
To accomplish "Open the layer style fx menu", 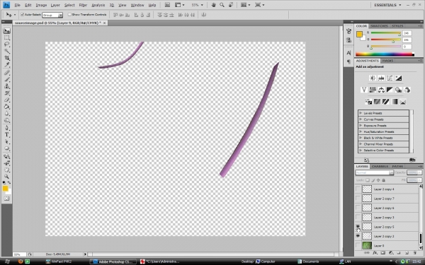I will pyautogui.click(x=375, y=253).
